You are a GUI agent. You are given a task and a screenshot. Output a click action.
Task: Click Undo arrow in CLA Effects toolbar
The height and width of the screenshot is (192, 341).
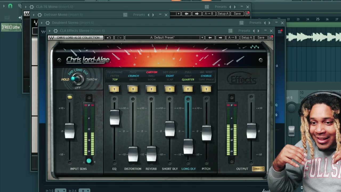109,38
